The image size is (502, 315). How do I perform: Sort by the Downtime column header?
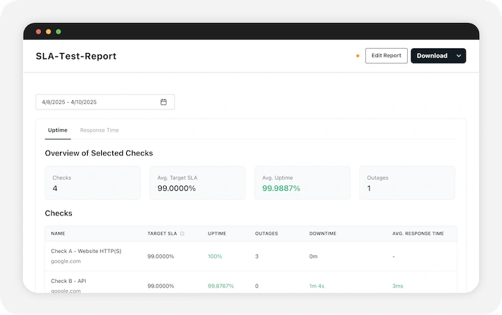pos(323,233)
